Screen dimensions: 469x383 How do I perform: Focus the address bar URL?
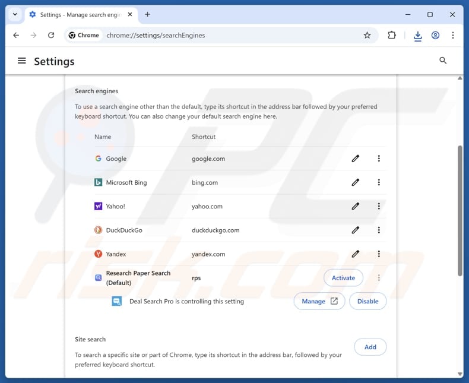156,35
